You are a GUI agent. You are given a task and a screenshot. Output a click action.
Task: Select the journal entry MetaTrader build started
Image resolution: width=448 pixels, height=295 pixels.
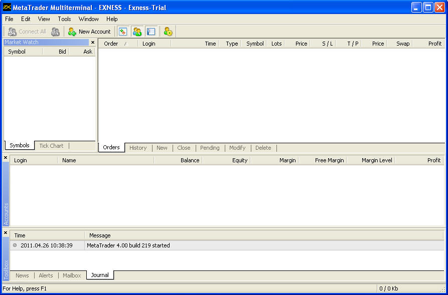pyautogui.click(x=128, y=245)
